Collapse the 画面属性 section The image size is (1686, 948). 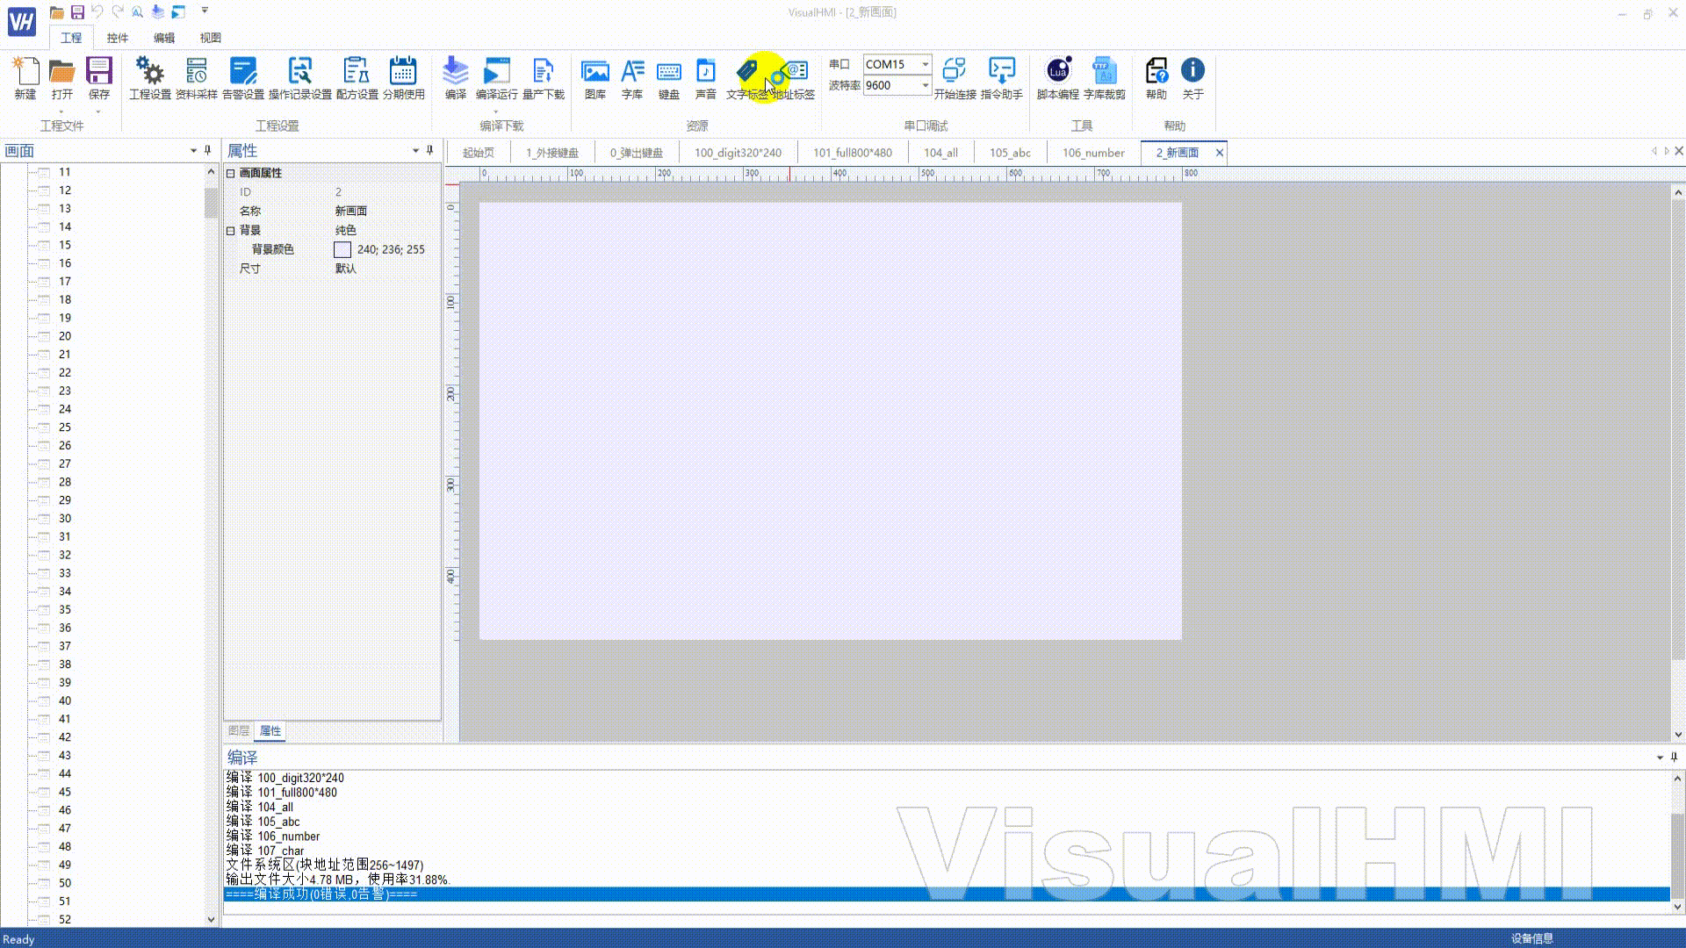click(x=231, y=173)
